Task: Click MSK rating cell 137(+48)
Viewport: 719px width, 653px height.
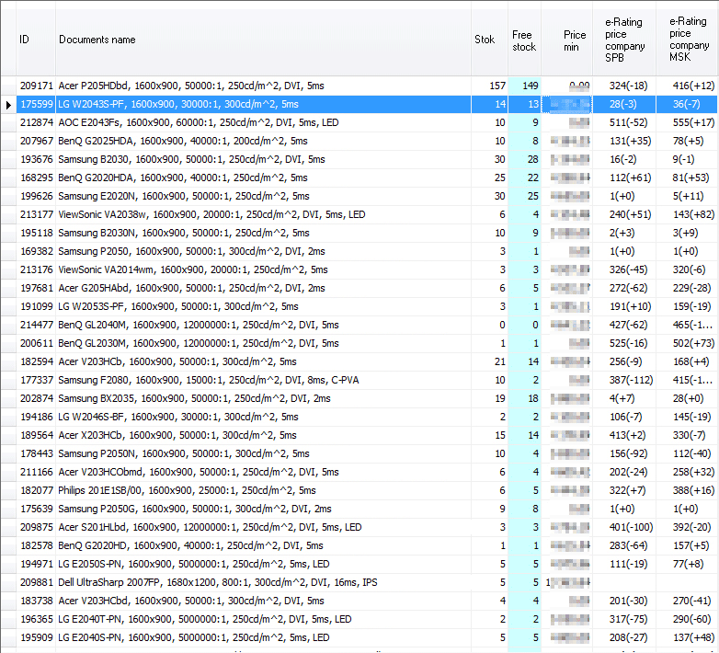Action: pos(688,637)
